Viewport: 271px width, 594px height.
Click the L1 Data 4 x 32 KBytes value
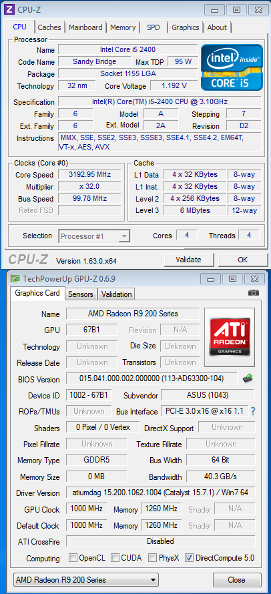(x=195, y=174)
